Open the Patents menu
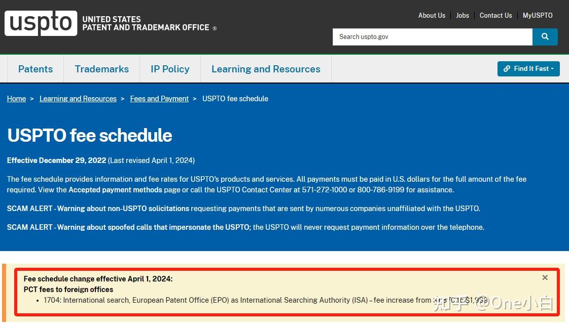 [35, 69]
